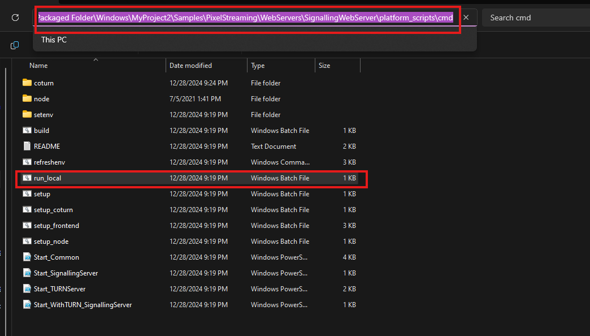Click the copy icon in the toolbar

point(15,45)
